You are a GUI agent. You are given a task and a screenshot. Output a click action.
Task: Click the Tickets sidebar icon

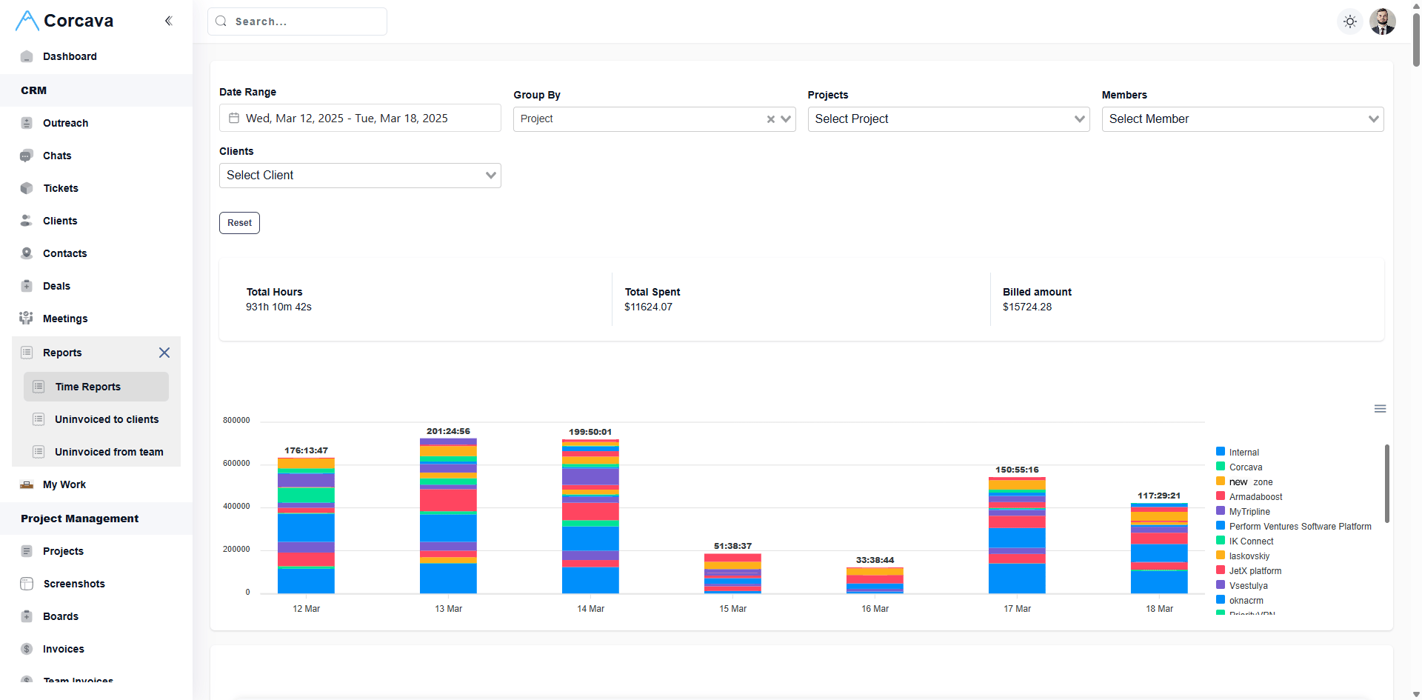pos(27,188)
